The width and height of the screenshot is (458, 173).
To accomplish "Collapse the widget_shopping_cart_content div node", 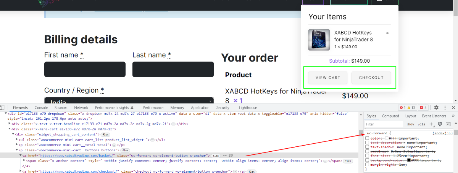I will point(13,134).
